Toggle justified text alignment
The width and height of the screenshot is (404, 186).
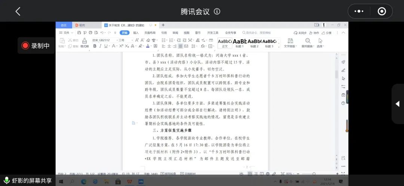[x=181, y=46]
